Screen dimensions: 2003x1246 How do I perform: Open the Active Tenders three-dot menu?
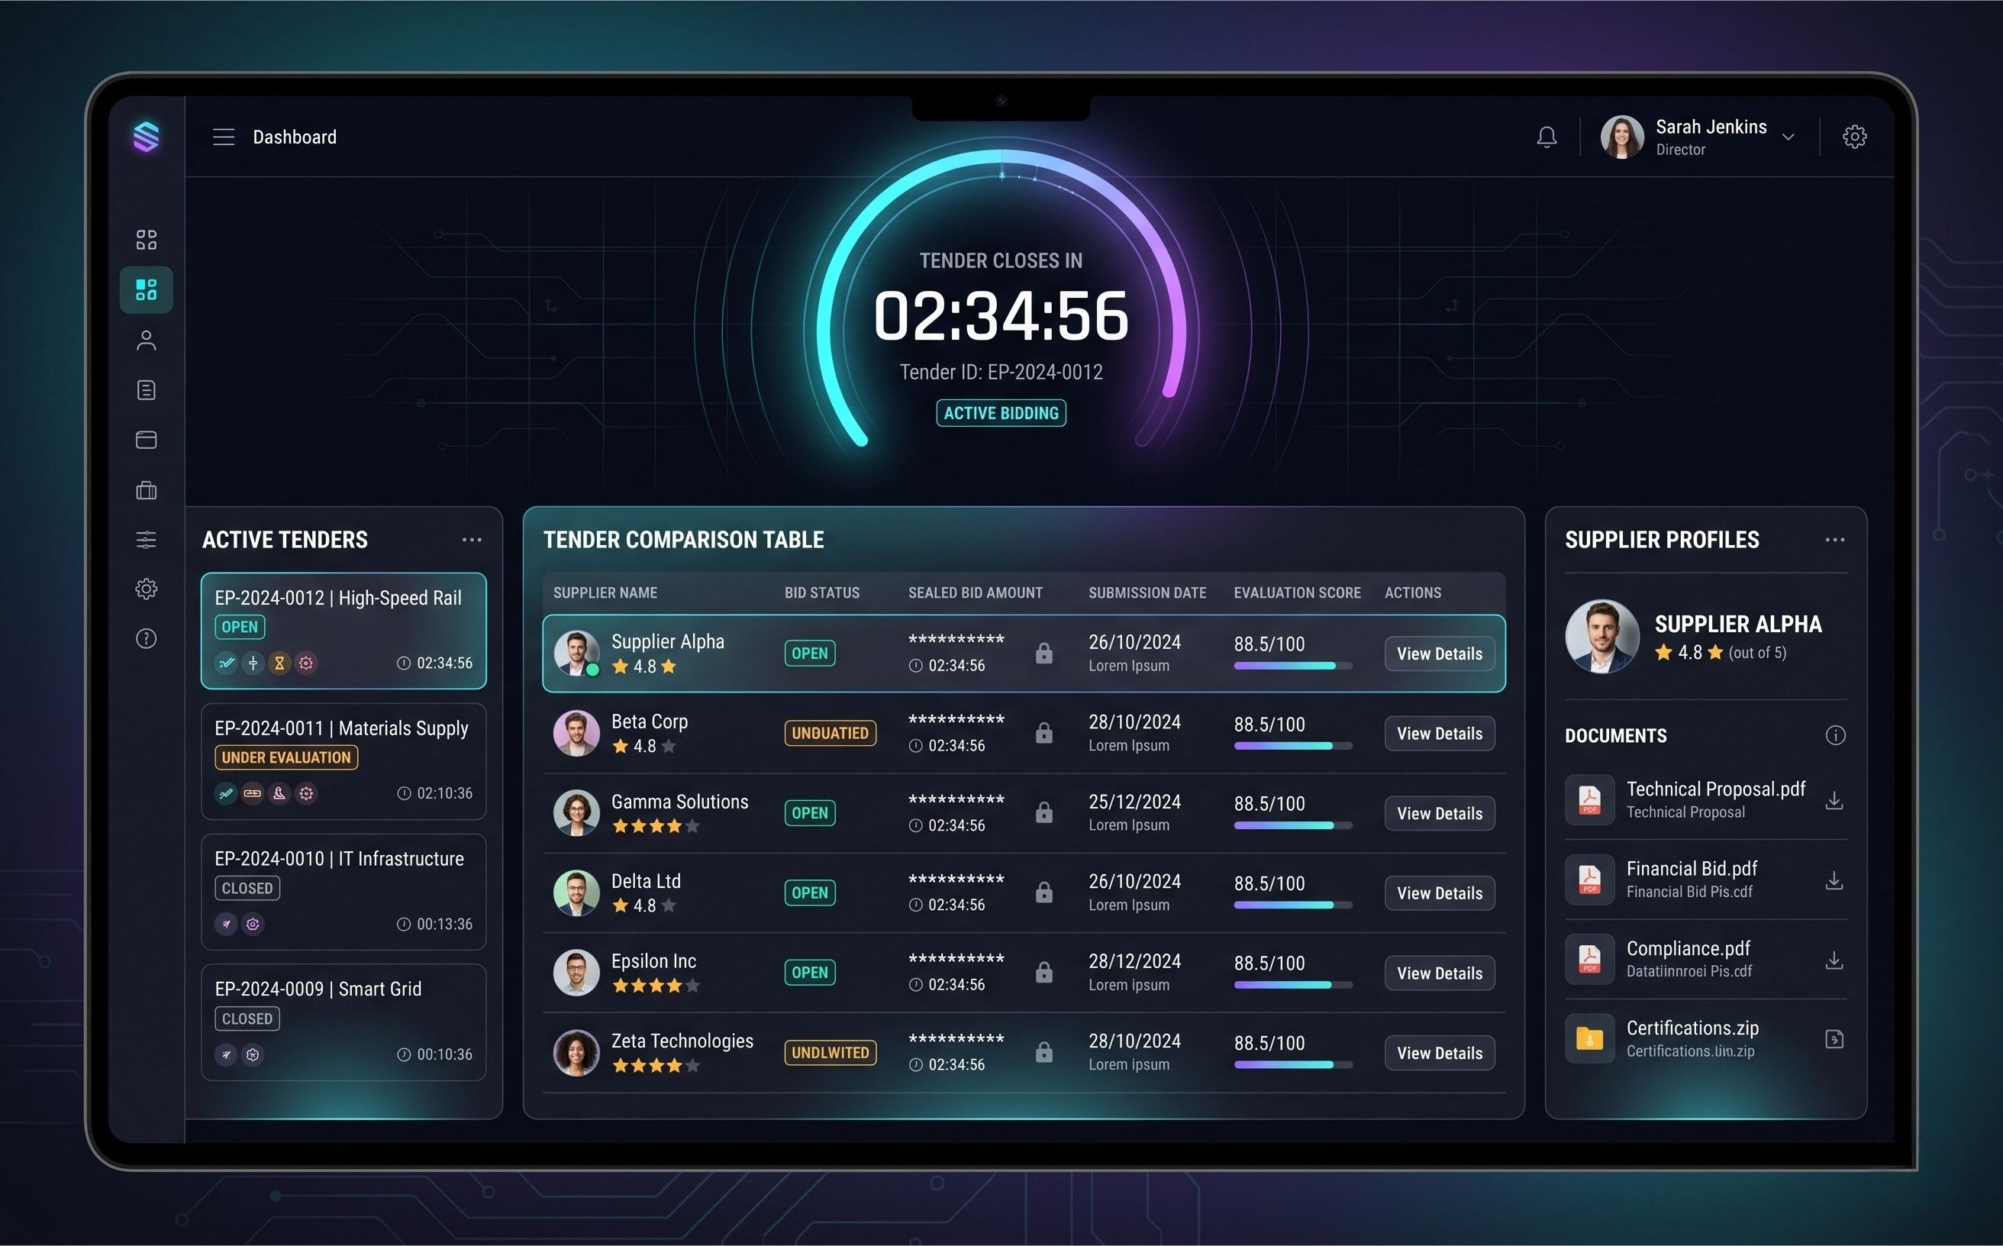[471, 540]
